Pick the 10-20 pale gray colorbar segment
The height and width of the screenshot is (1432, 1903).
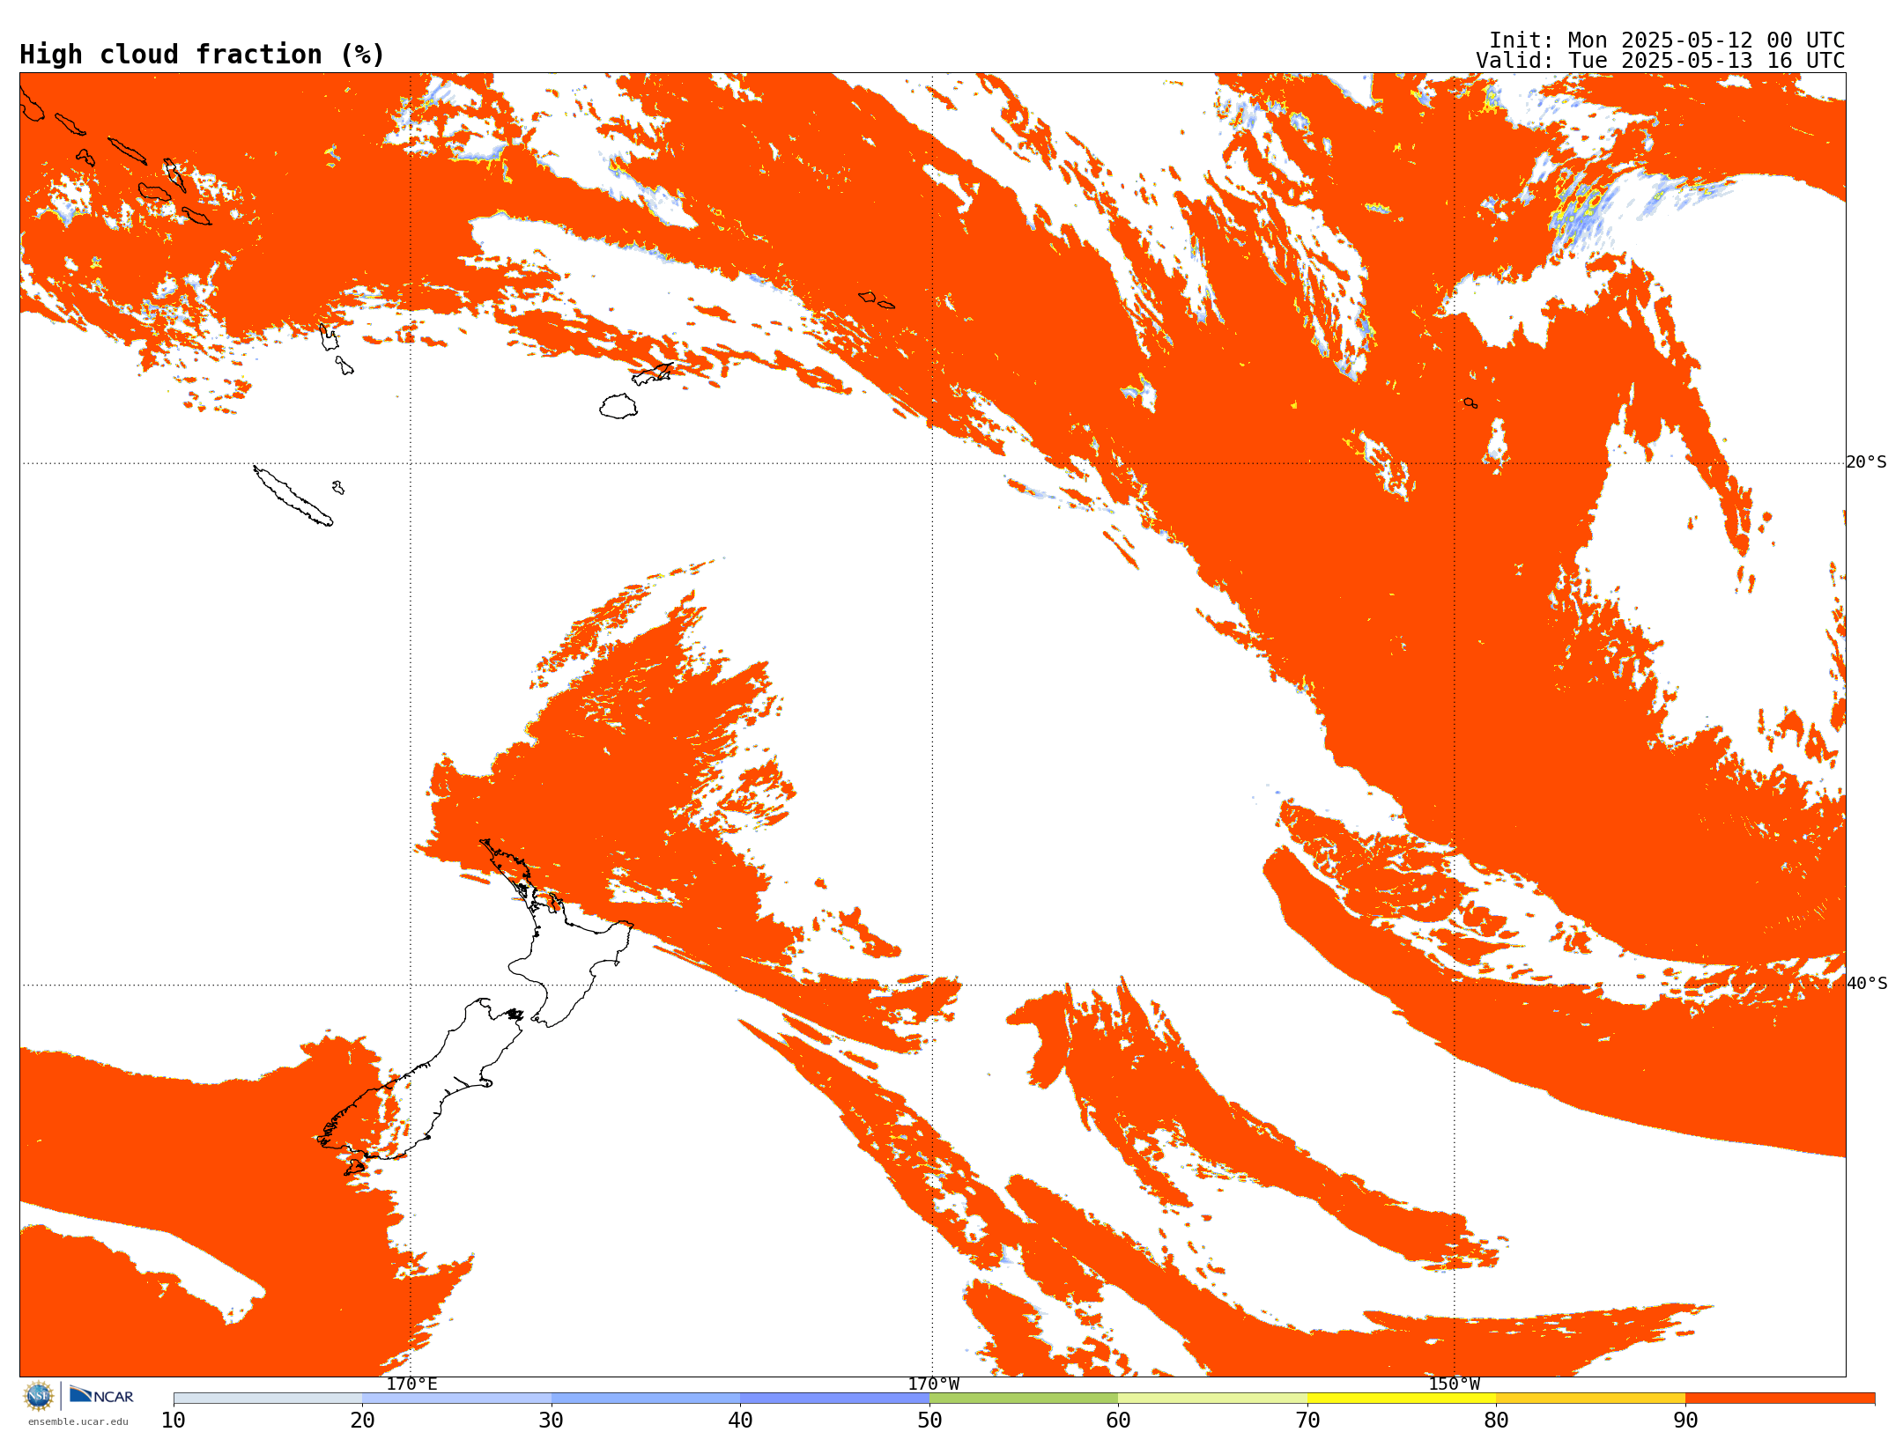[268, 1399]
